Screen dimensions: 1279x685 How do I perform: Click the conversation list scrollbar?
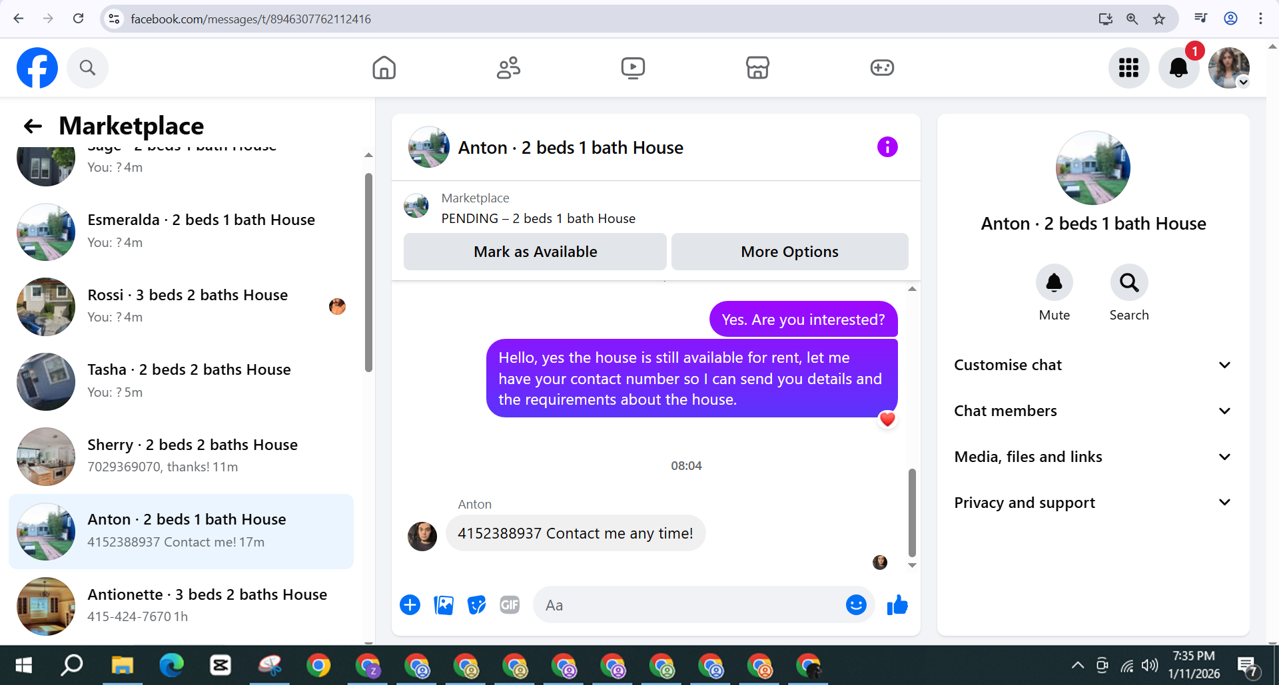click(x=368, y=272)
